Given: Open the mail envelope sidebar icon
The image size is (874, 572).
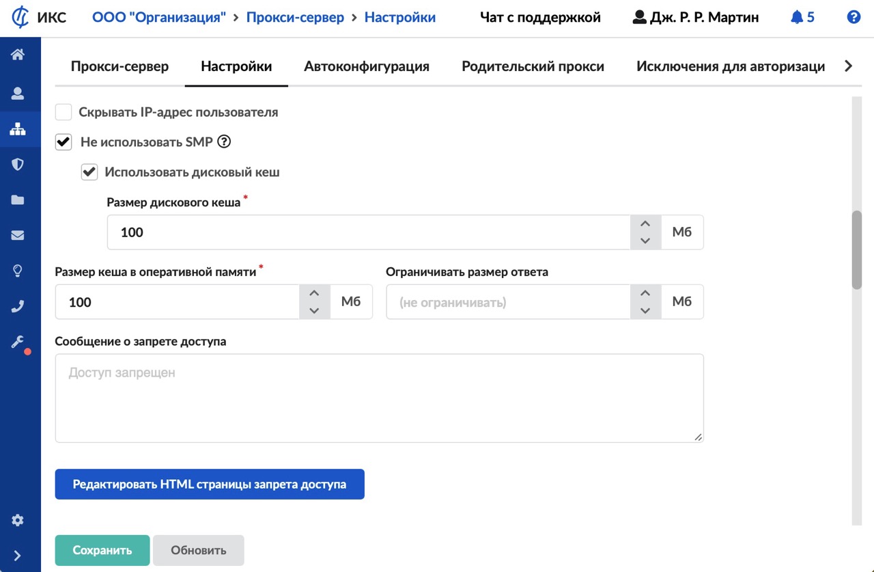Looking at the screenshot, I should click(x=18, y=236).
